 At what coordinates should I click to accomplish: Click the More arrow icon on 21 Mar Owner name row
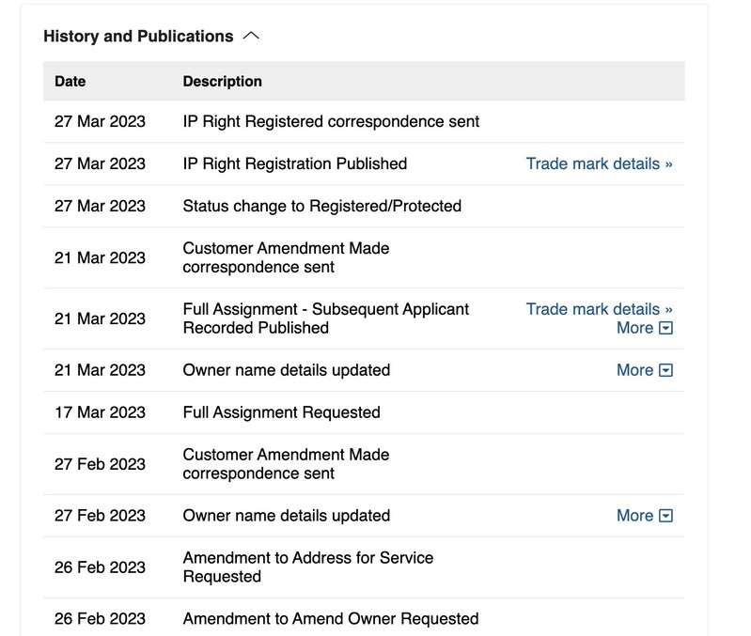[x=666, y=370]
